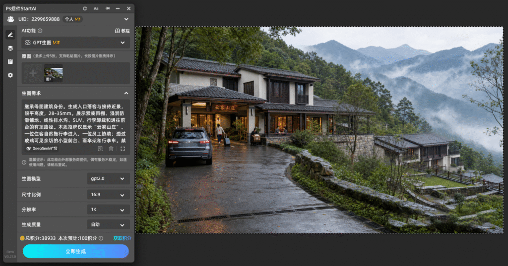This screenshot has width=508, height=266.
Task: Click the user account avatar icon
Action: [11, 19]
